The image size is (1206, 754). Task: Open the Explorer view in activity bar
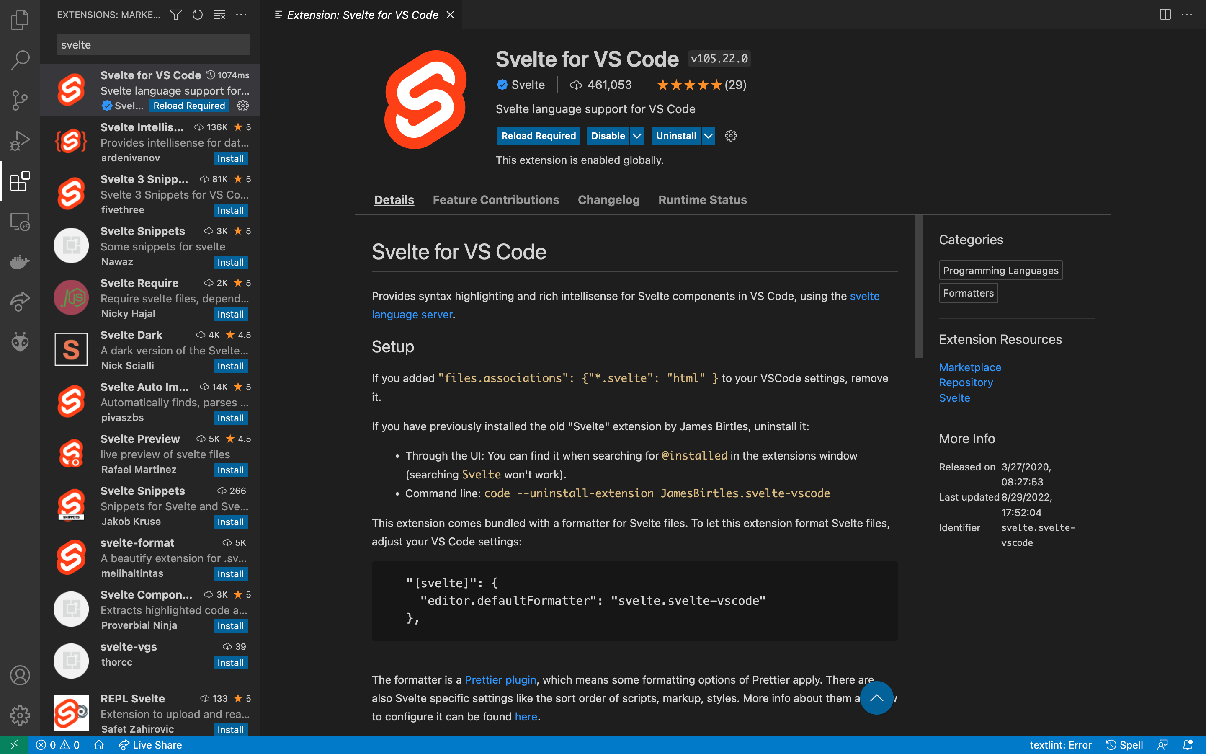pyautogui.click(x=20, y=20)
